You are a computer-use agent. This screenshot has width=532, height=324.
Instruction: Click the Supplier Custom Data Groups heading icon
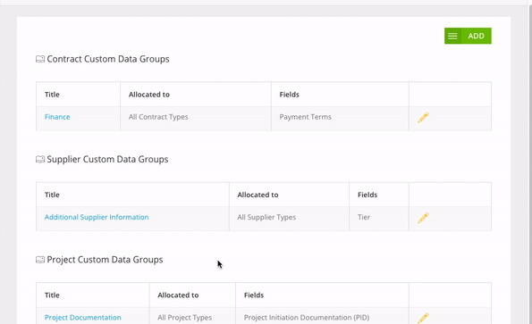click(40, 160)
